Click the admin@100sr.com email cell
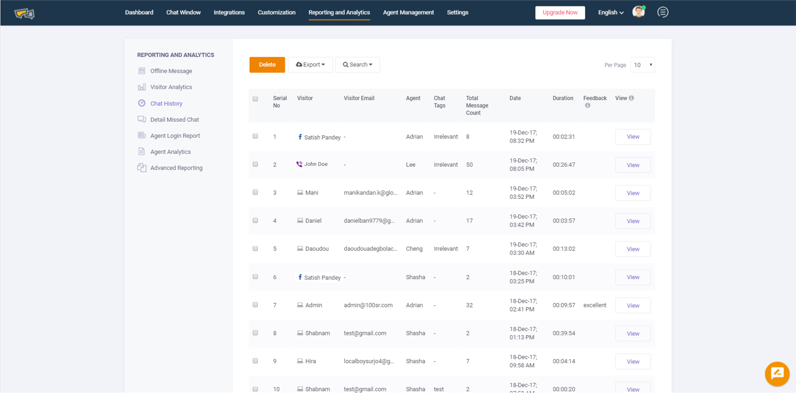Viewport: 796px width, 393px height. pos(368,305)
